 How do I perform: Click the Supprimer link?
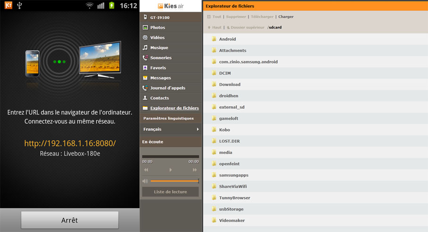point(236,16)
